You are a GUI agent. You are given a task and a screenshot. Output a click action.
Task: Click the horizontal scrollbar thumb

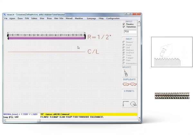[39, 120]
